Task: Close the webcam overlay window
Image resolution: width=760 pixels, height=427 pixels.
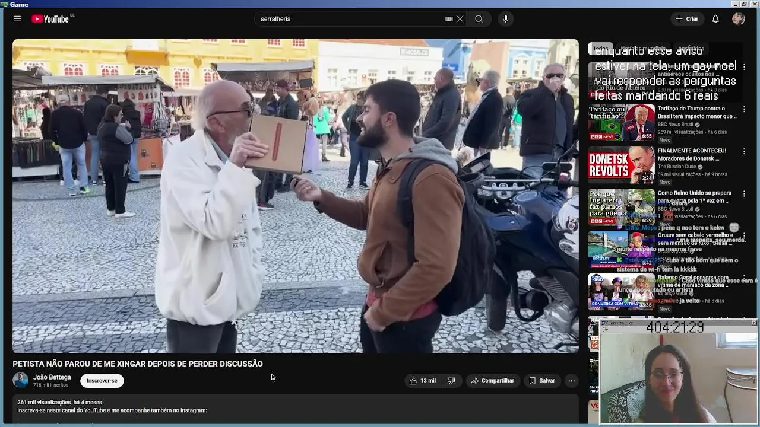Action: [753, 323]
